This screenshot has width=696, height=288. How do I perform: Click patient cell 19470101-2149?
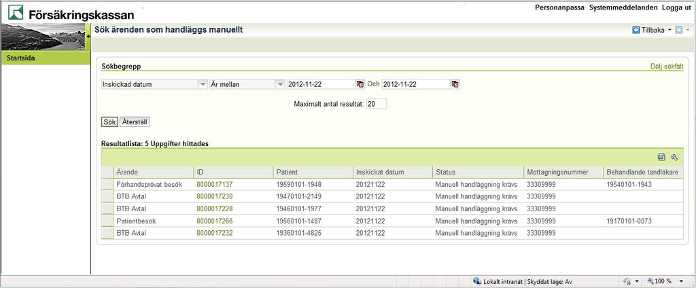click(x=298, y=196)
